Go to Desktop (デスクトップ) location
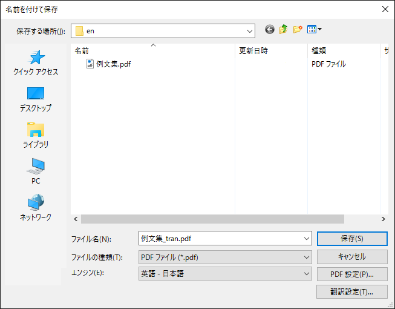395x309 pixels. pos(36,99)
